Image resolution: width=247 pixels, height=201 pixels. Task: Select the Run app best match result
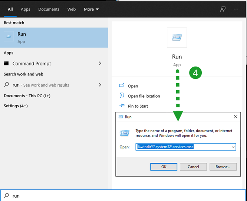tap(54, 38)
